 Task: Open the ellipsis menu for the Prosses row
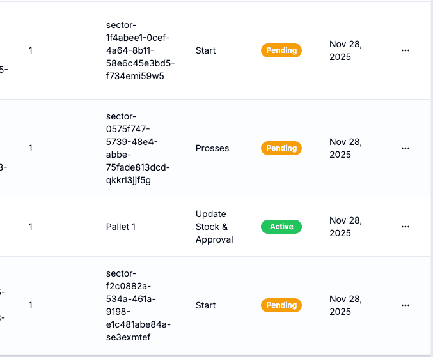405,148
